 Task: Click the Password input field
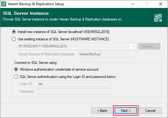74,91
